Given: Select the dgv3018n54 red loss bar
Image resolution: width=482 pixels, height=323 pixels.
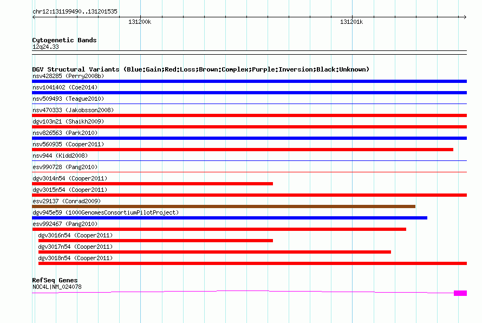Looking at the screenshot, I should [x=252, y=263].
